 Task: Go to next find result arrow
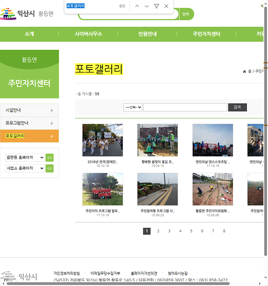pos(147,6)
